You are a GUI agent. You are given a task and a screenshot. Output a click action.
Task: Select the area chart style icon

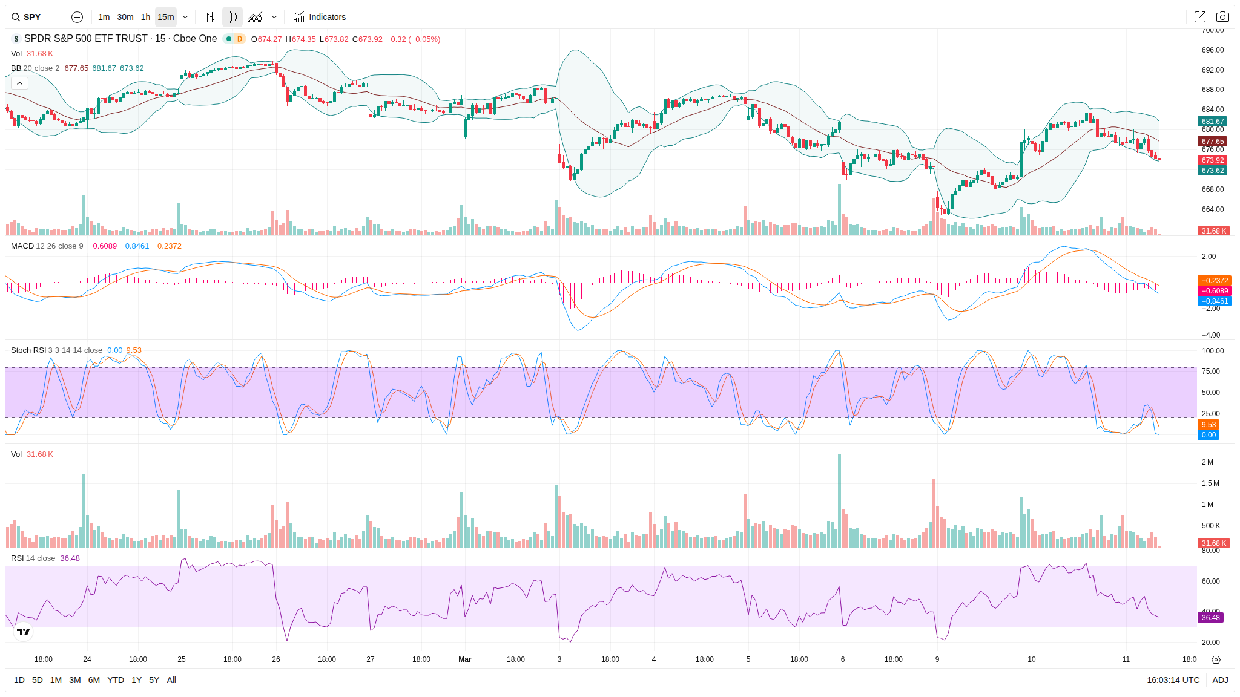(x=256, y=17)
